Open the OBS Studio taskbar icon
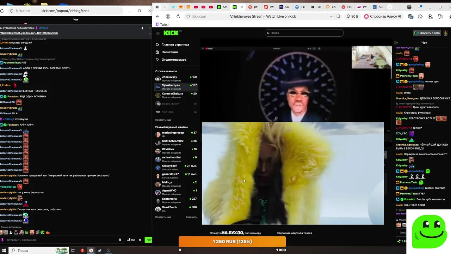451x254 pixels. tap(109, 250)
